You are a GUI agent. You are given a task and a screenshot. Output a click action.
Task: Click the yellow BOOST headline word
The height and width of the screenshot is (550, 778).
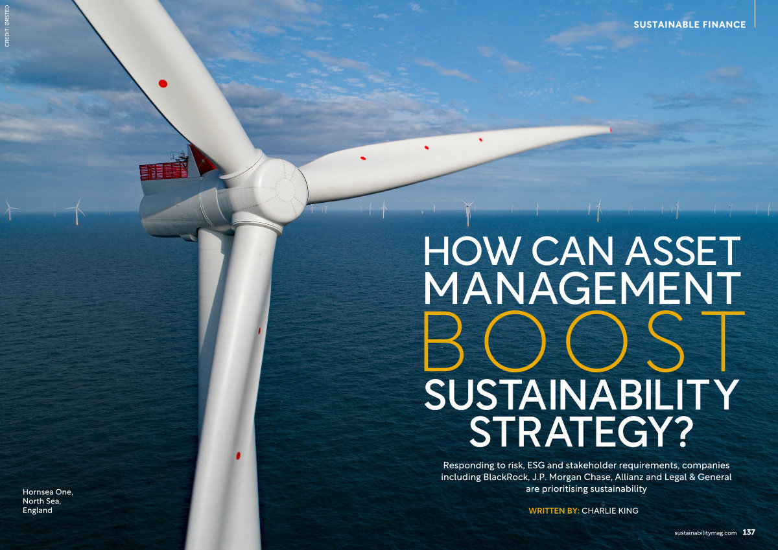click(583, 342)
